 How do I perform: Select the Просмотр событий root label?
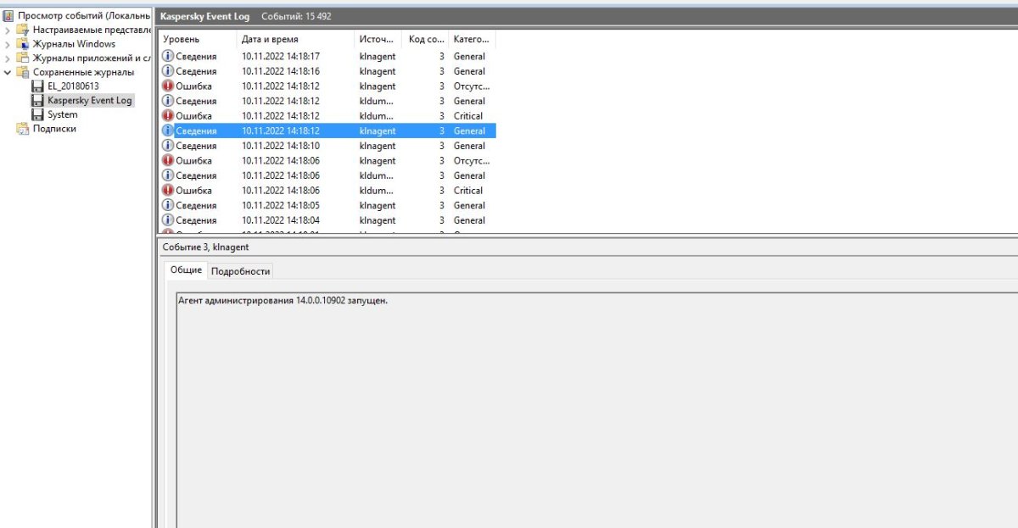(x=84, y=15)
